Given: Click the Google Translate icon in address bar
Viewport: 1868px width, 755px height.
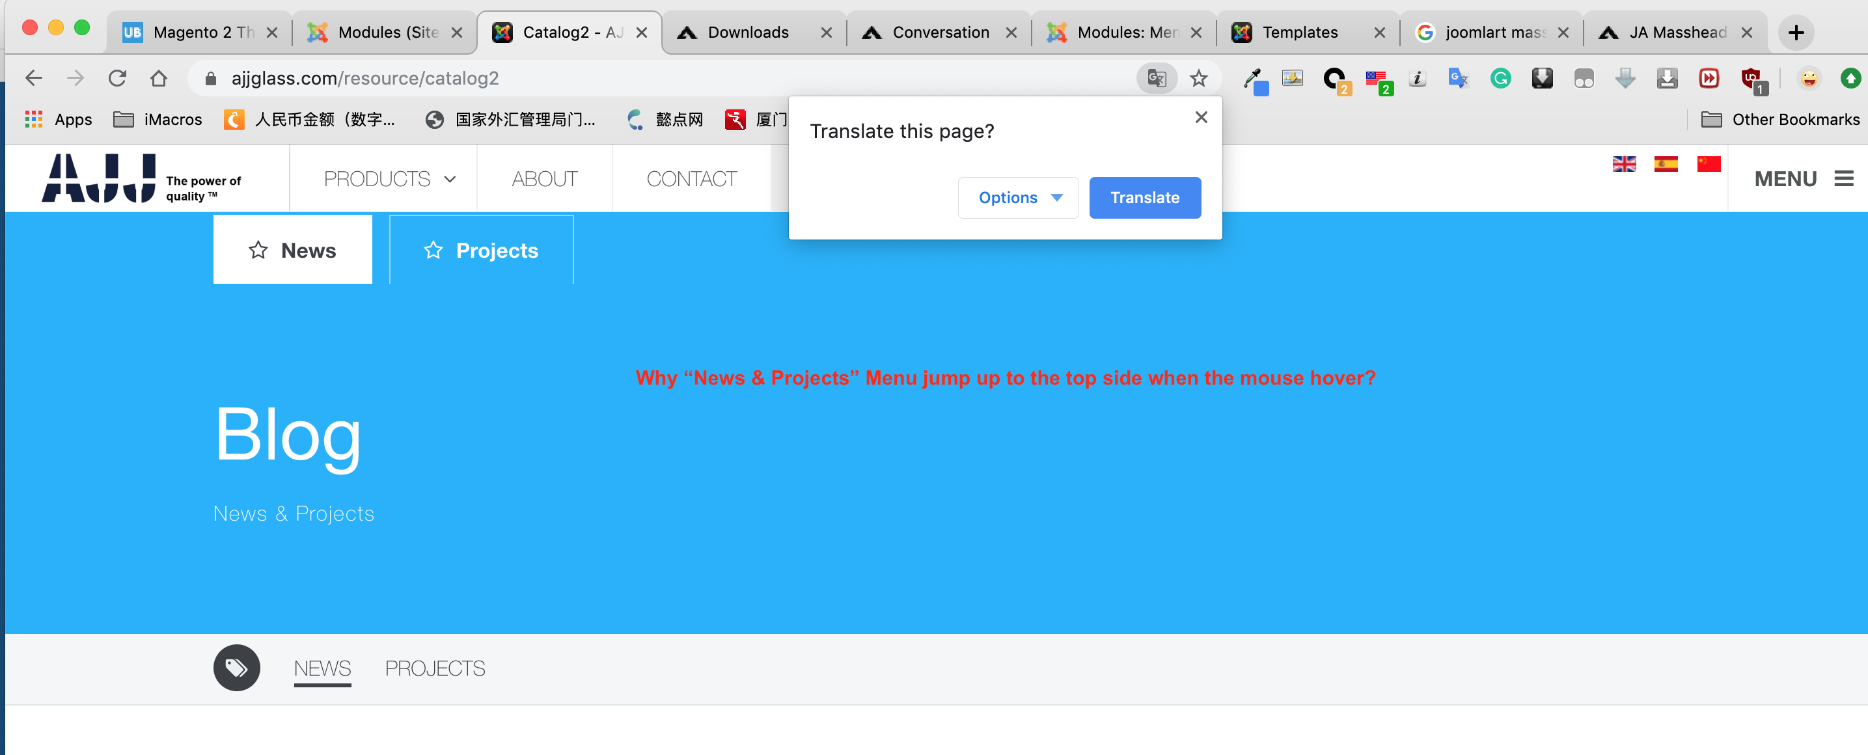Looking at the screenshot, I should click(x=1157, y=78).
